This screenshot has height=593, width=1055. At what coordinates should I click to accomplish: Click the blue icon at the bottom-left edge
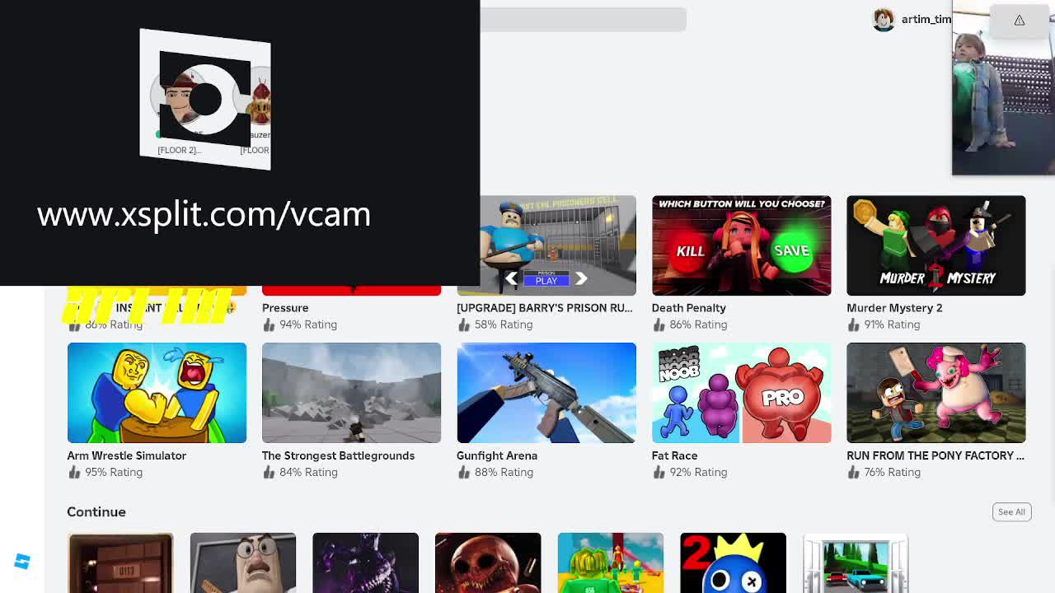(22, 562)
